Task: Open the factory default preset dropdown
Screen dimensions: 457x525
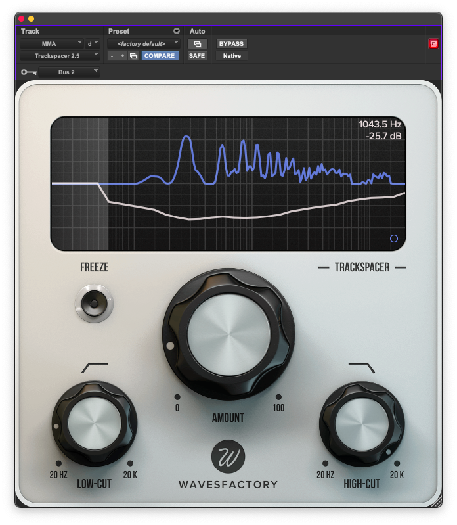Action: tap(144, 44)
